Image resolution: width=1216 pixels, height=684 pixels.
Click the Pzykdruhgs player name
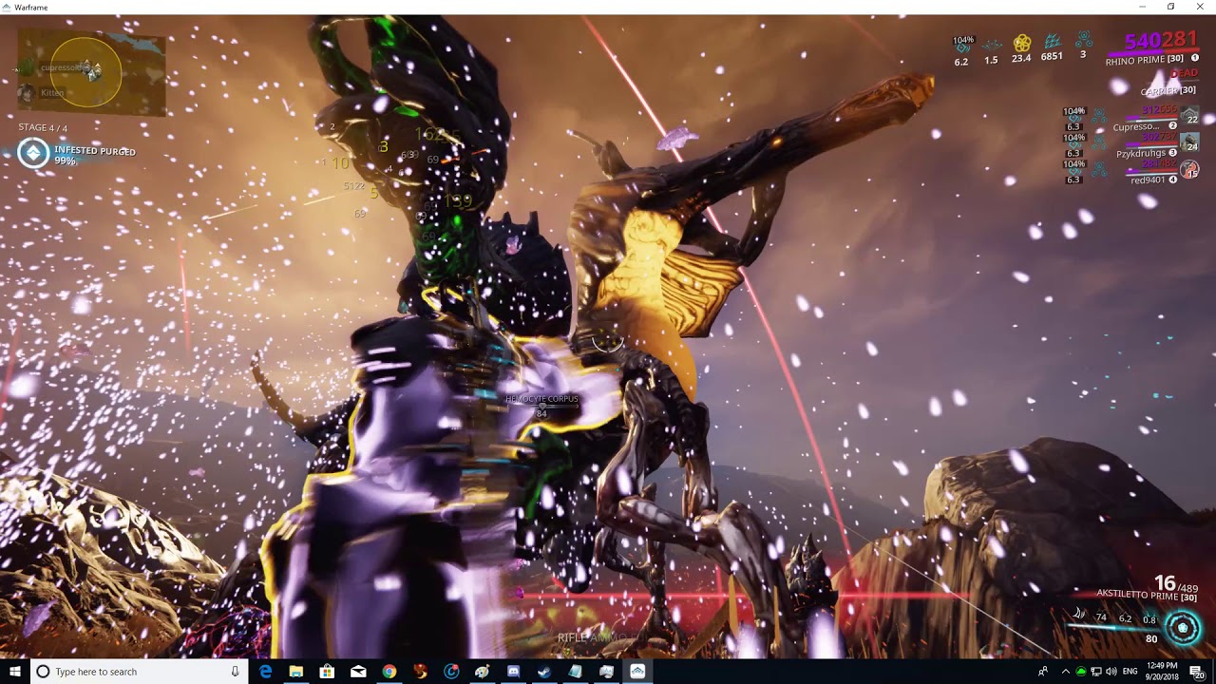pos(1141,153)
